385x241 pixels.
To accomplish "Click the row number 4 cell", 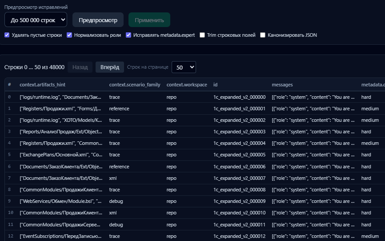I will click(9, 143).
